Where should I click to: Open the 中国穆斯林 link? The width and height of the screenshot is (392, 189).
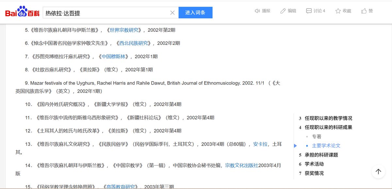113,56
